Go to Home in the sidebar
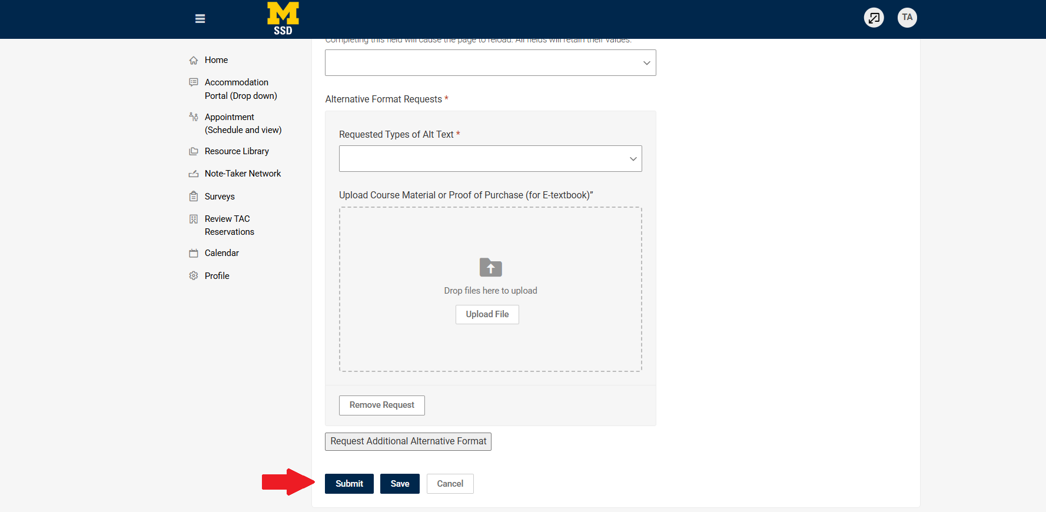 click(x=216, y=60)
